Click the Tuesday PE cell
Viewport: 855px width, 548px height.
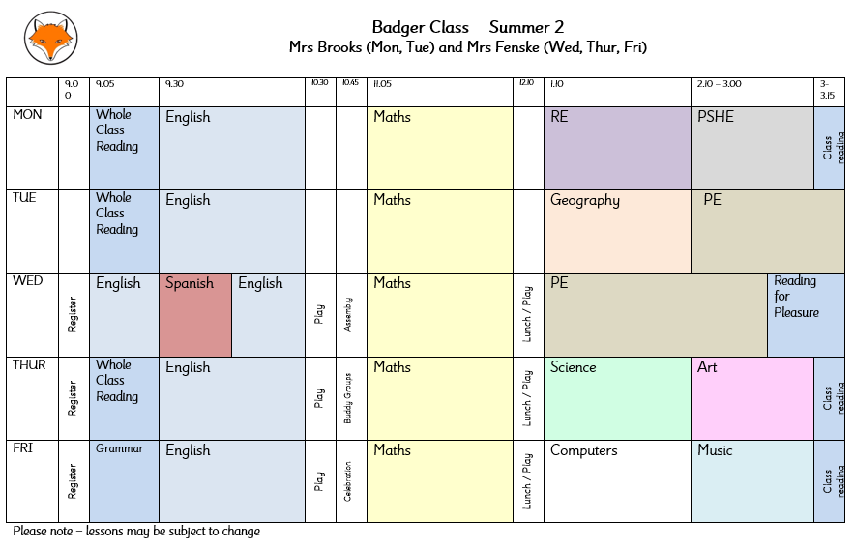pyautogui.click(x=768, y=232)
